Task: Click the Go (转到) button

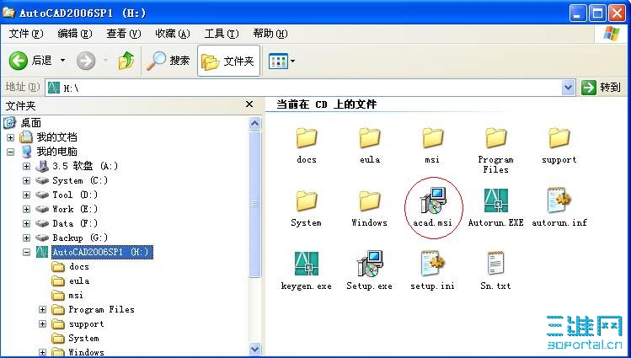Action: tap(602, 88)
